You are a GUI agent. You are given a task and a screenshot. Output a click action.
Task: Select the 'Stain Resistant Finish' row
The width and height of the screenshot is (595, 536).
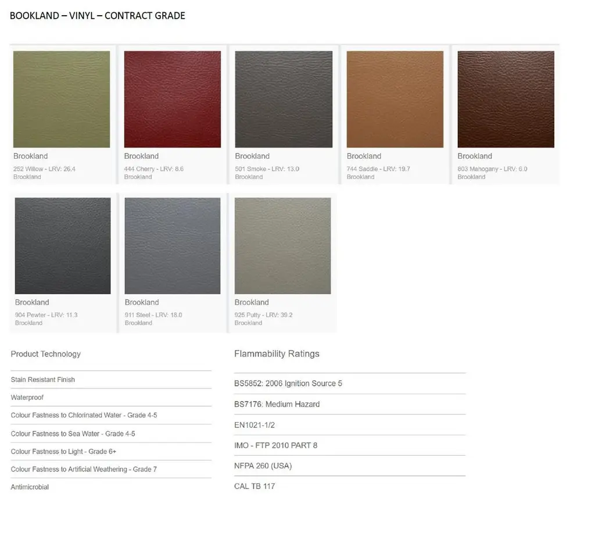click(42, 380)
